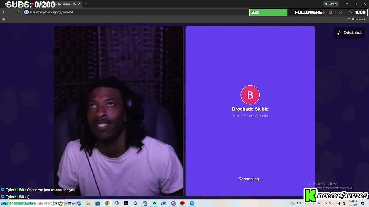This screenshot has height=207, width=369.
Task: Close the Live Video Chat tab
Action: click(79, 4)
